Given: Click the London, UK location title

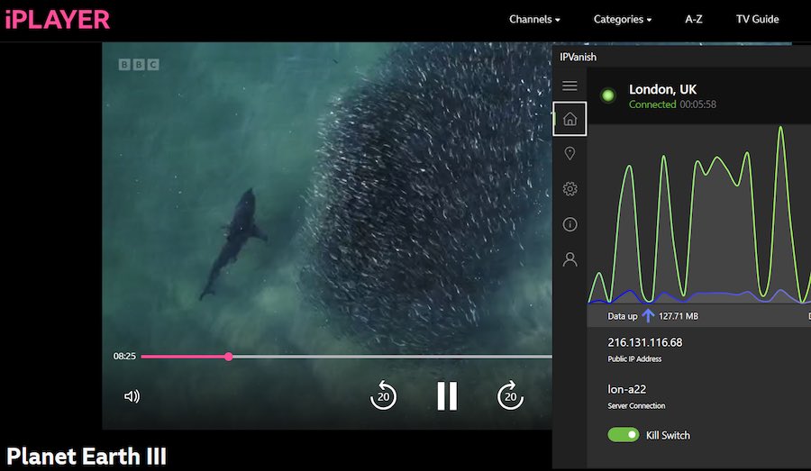Looking at the screenshot, I should (x=662, y=89).
